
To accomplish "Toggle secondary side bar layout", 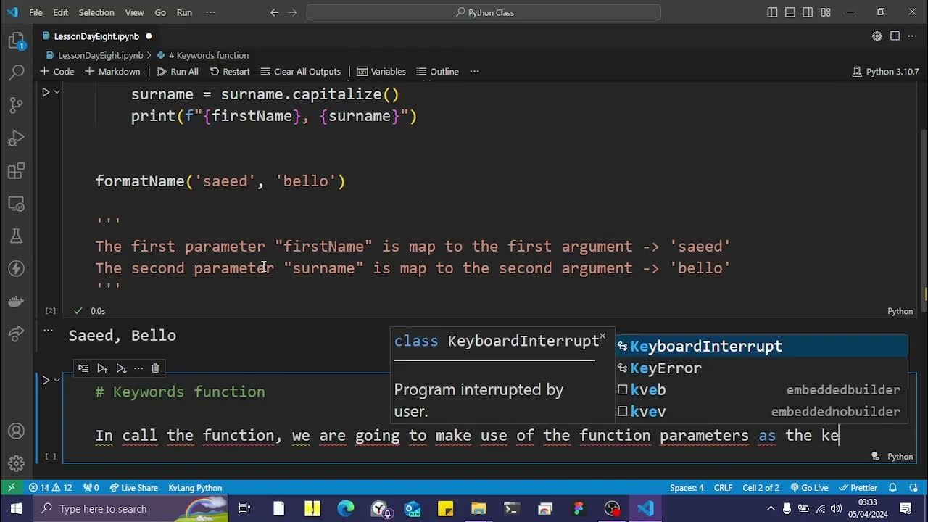I will (x=807, y=12).
